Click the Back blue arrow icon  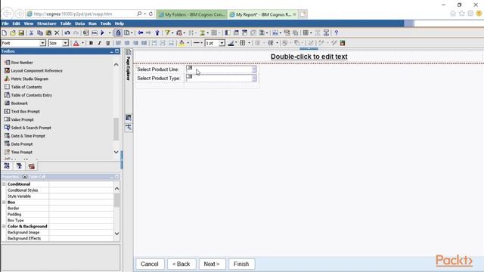pos(140,32)
